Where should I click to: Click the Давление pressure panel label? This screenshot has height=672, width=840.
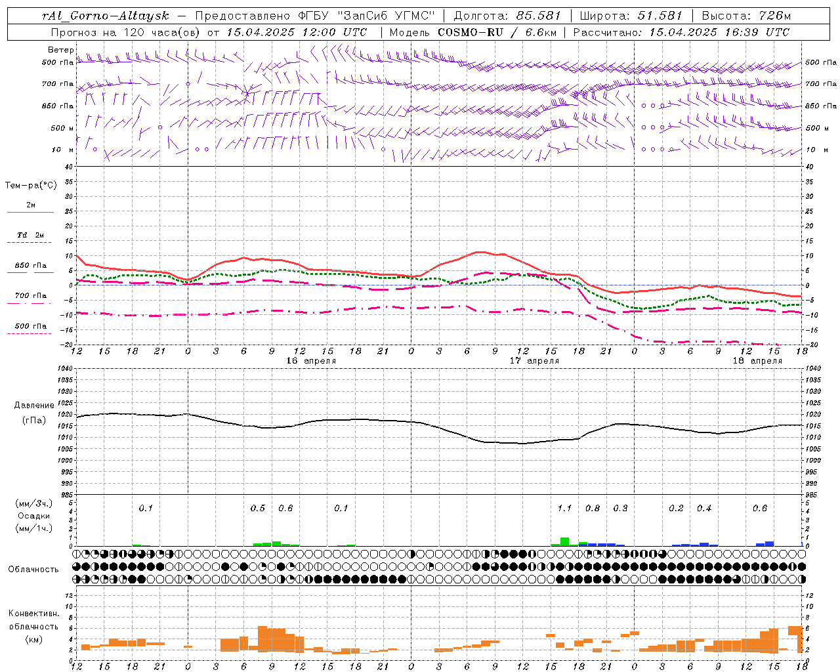click(x=34, y=406)
